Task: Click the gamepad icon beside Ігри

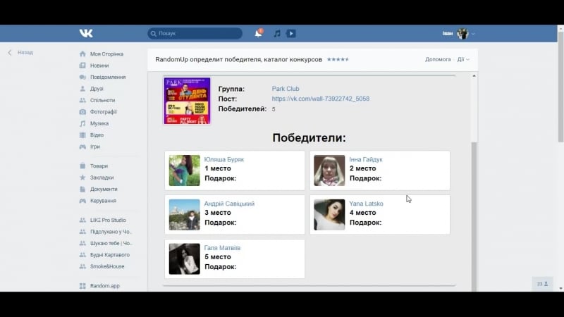Action: click(82, 147)
